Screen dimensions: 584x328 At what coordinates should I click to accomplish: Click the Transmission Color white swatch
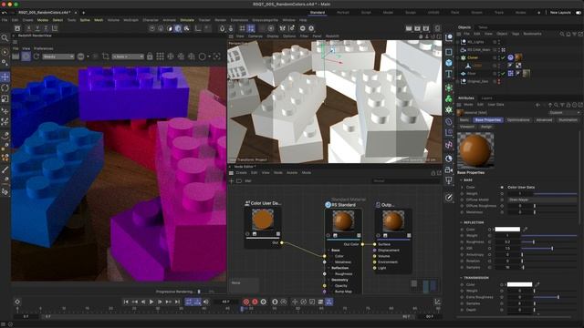point(519,284)
